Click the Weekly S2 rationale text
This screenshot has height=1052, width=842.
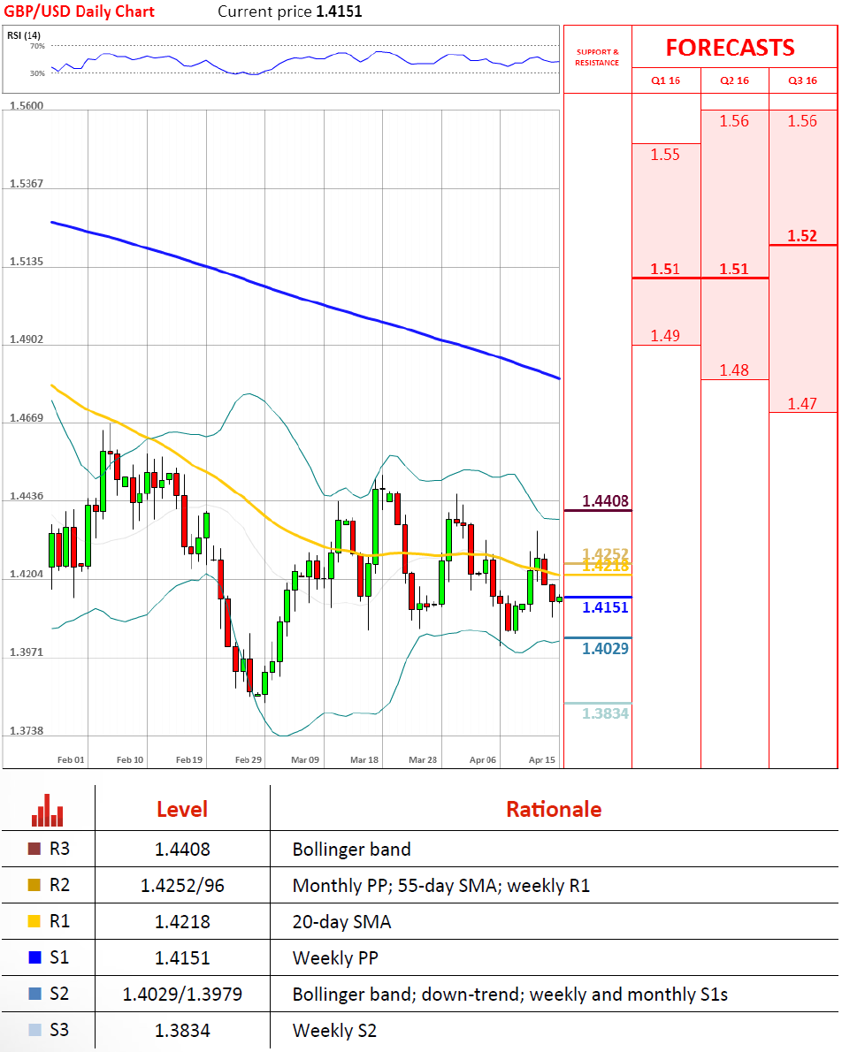(x=334, y=1031)
